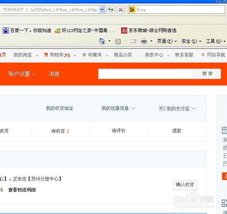Viewport: 227px width, 214px height.
Task: Click the Taobao search text field
Action: click(146, 74)
